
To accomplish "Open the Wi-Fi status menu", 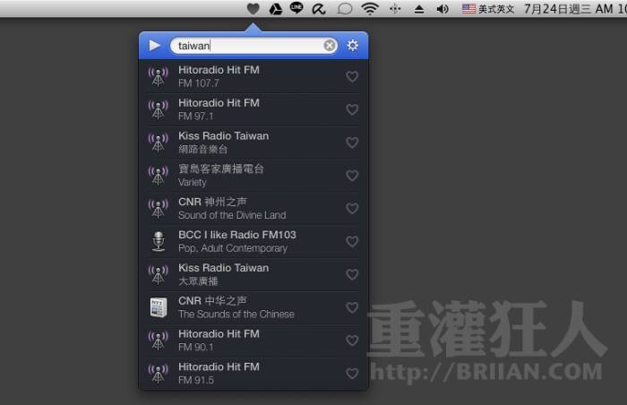I will [370, 9].
